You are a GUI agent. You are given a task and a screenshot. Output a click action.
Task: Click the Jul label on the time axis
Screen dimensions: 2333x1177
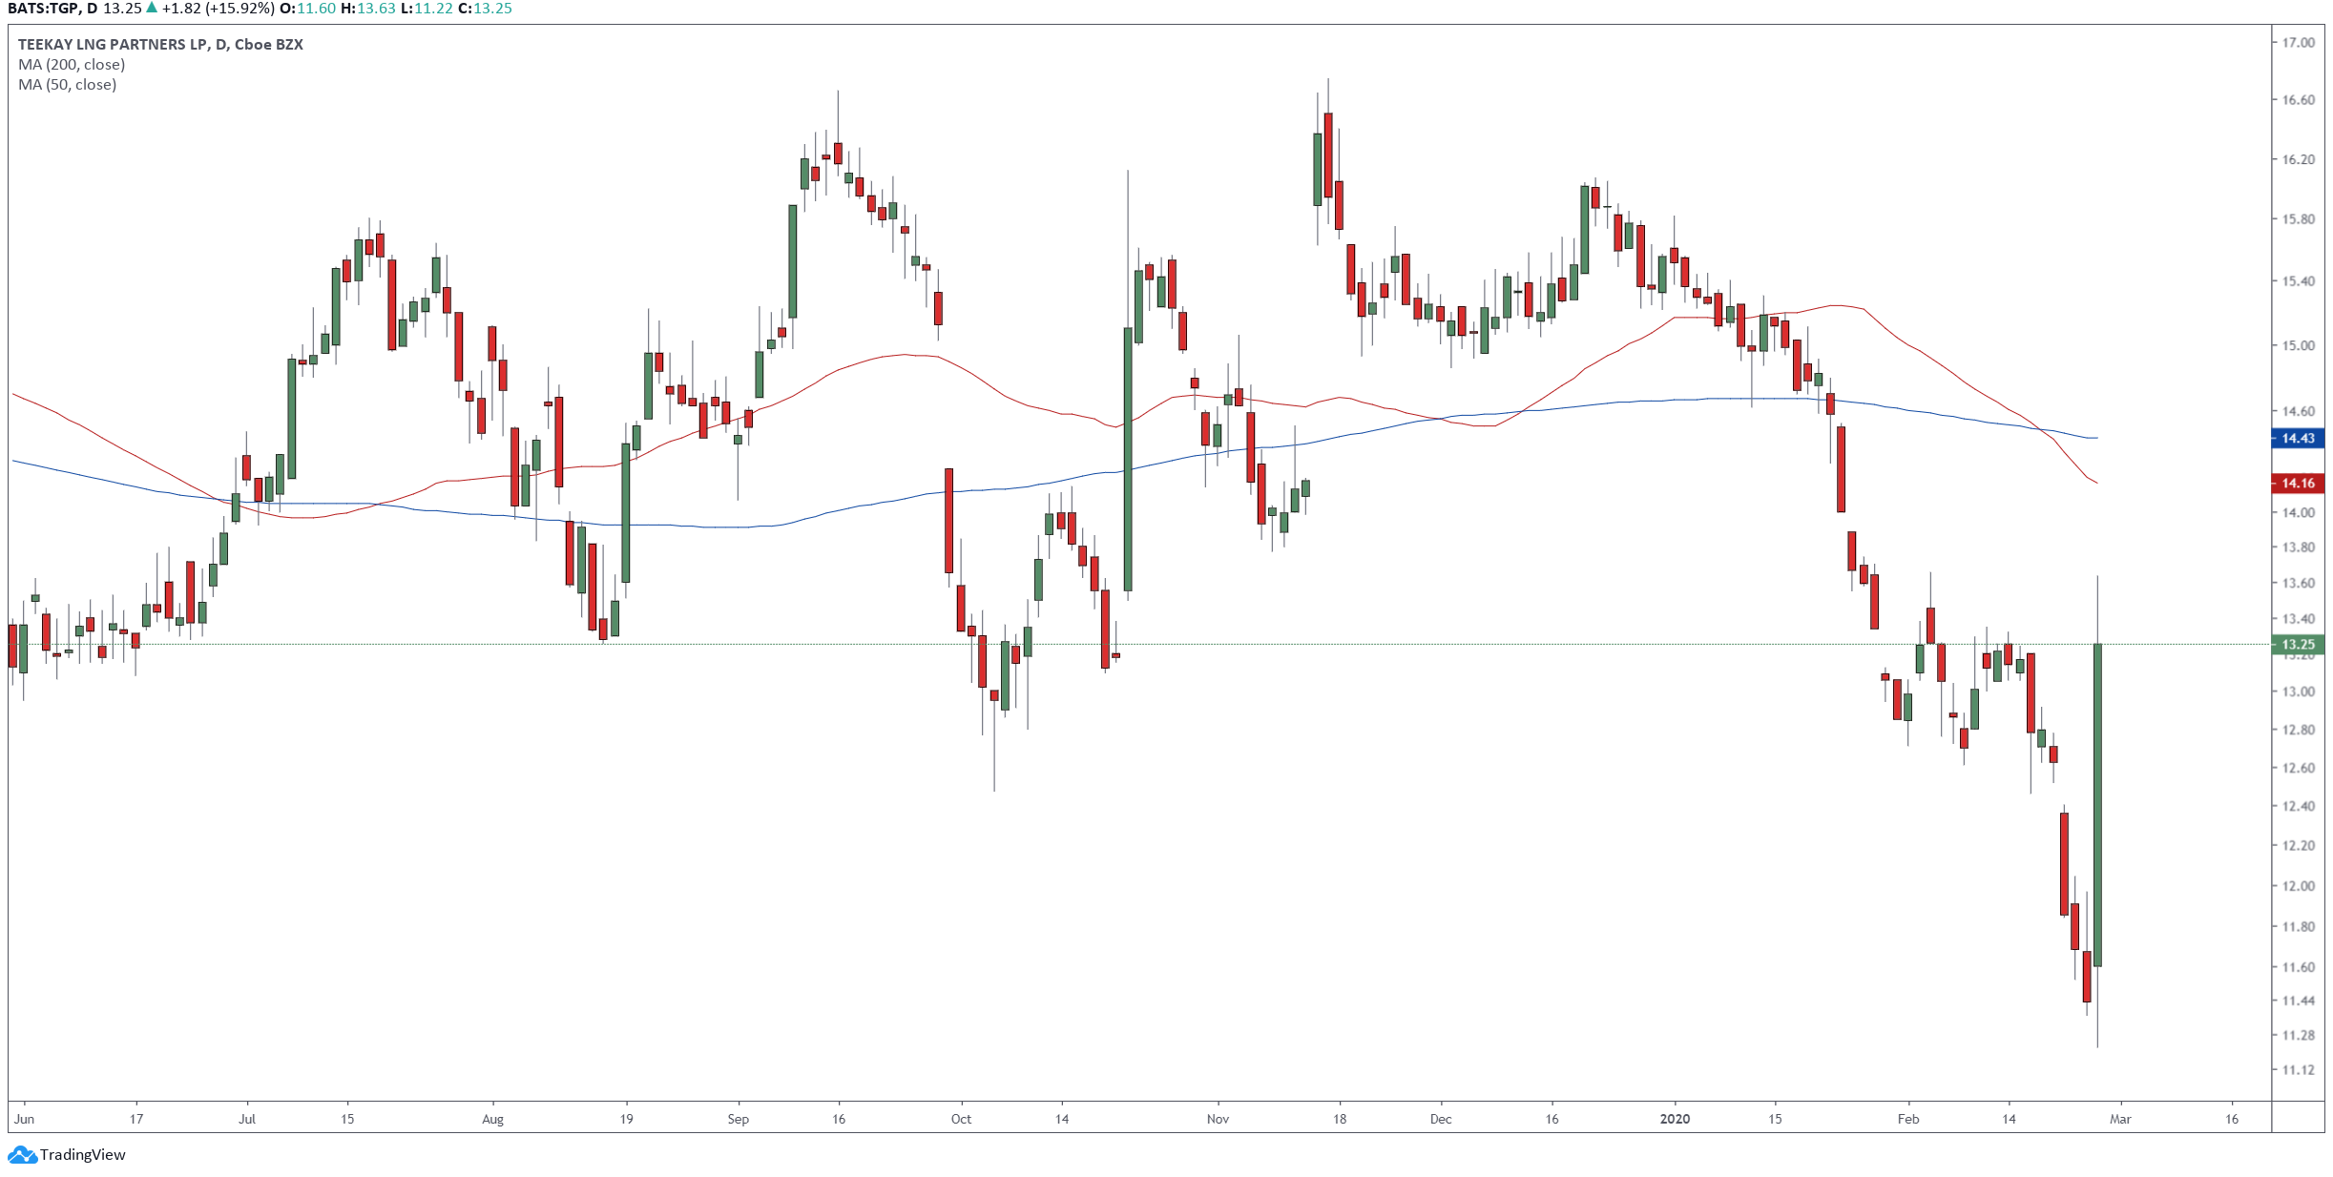click(x=247, y=1119)
